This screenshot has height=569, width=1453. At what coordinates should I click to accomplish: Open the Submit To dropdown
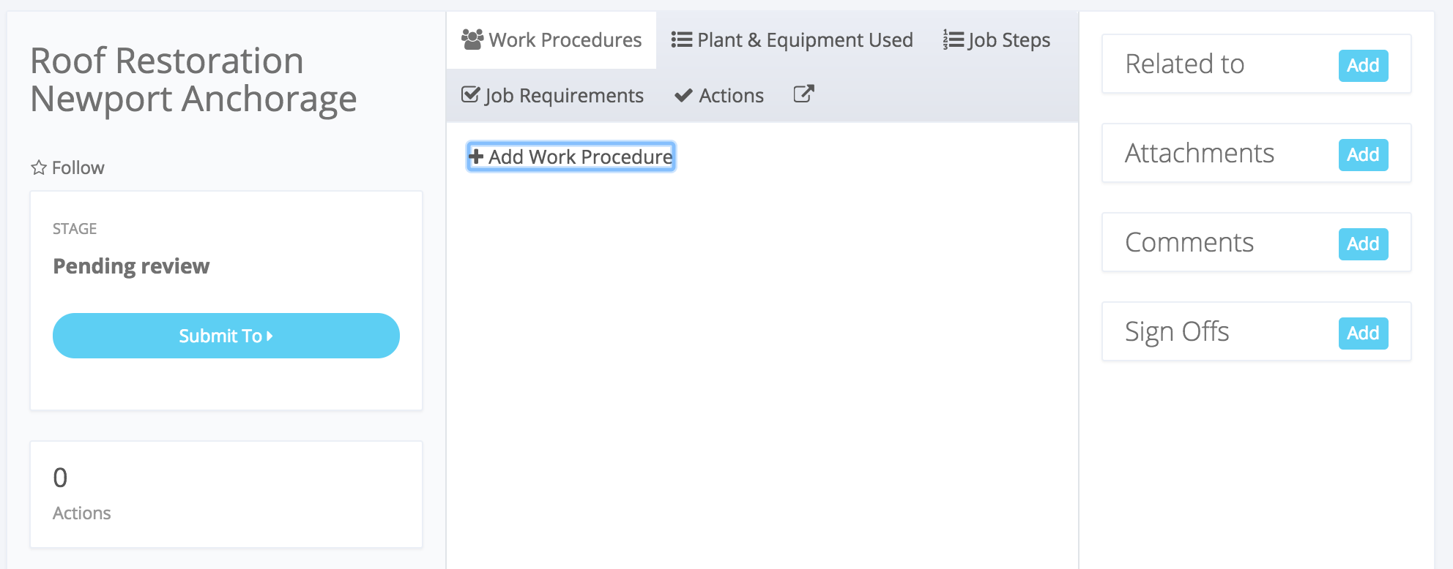coord(226,336)
